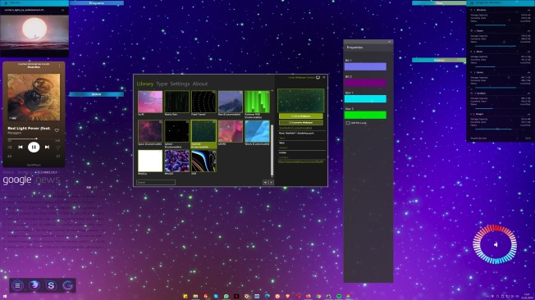The image size is (535, 300).
Task: Open the Files launcher bar
Action: coord(439,3)
